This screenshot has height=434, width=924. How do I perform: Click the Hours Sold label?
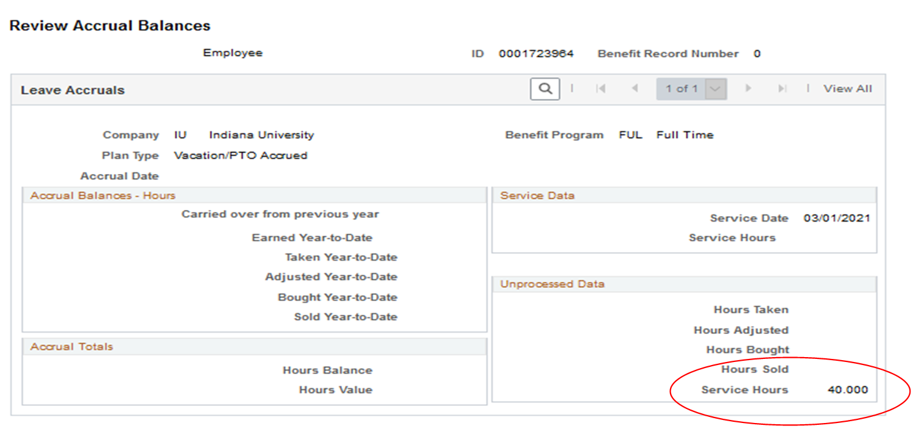click(x=755, y=370)
